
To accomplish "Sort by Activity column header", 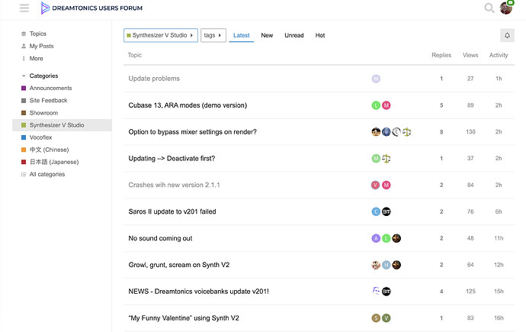I will 499,55.
